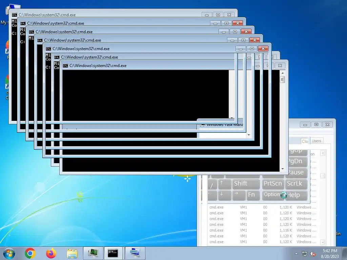Switch to the Users tab in Task Manager
The height and width of the screenshot is (260, 347).
(x=316, y=141)
